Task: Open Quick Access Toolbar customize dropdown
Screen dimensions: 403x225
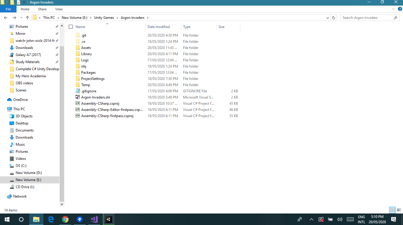Action: 24,2
